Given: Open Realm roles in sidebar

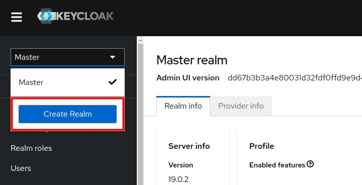Looking at the screenshot, I should tap(31, 148).
